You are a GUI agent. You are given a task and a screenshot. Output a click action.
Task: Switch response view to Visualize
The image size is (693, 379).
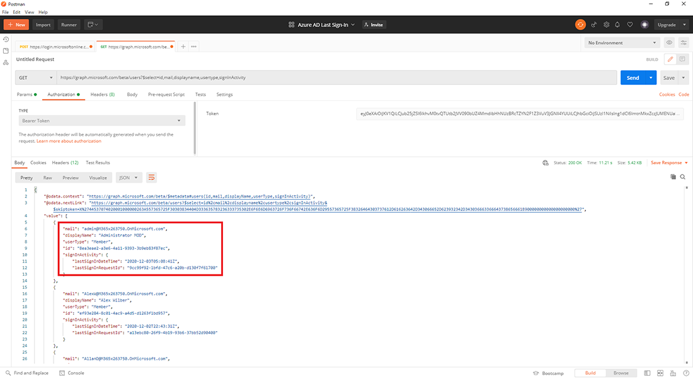98,178
